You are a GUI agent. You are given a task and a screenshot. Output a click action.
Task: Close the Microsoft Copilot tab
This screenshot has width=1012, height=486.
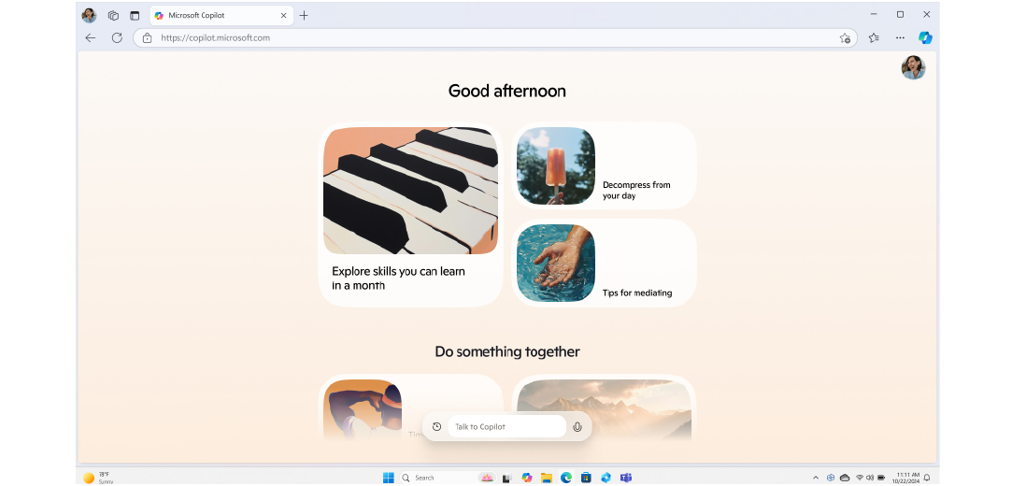coord(283,16)
